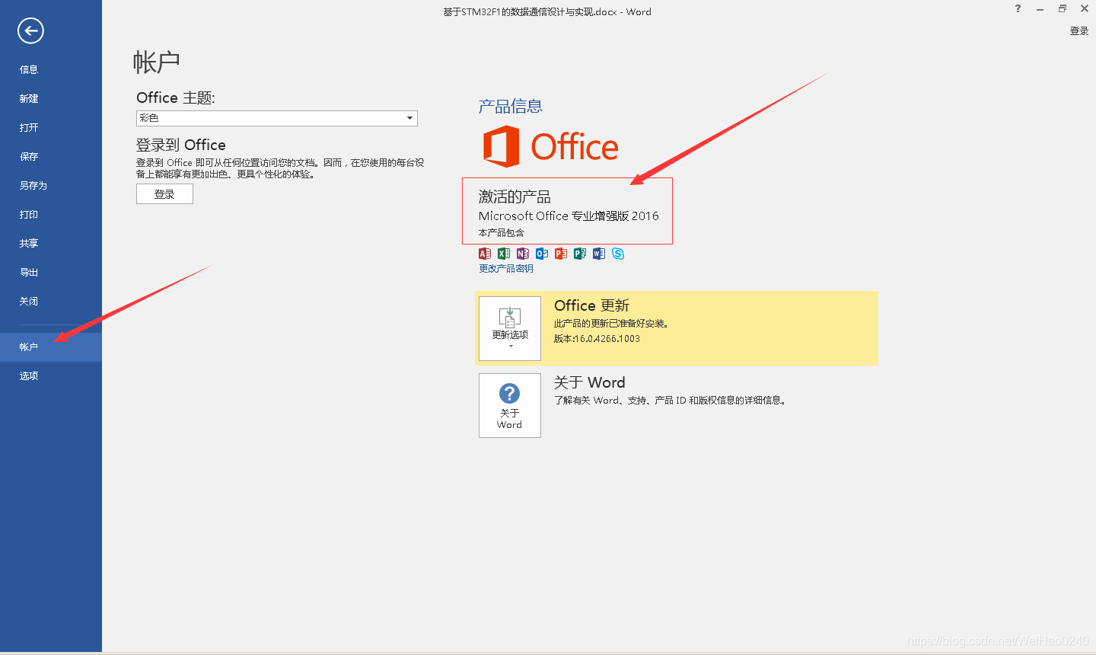Click the 登录 button under 登录到 Office
This screenshot has width=1096, height=655.
164,194
